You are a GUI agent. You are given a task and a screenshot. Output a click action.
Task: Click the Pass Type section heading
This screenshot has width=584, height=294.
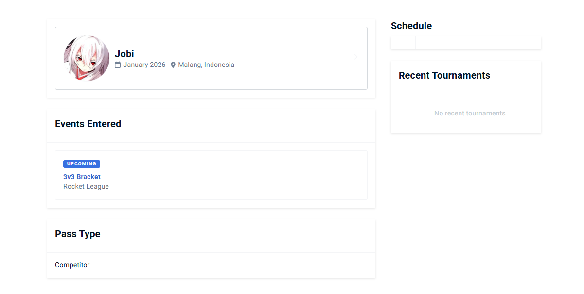tap(78, 234)
